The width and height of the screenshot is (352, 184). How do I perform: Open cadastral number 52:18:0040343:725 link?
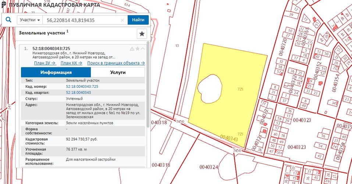pyautogui.click(x=82, y=86)
